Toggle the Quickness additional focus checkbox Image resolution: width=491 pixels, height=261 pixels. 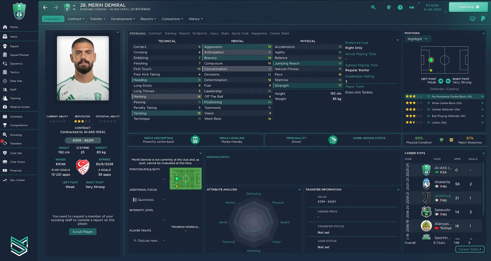point(135,200)
